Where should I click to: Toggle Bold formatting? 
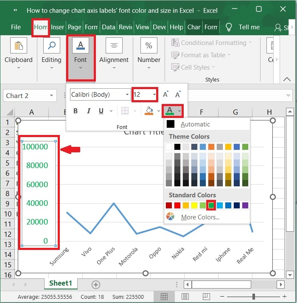pos(76,111)
